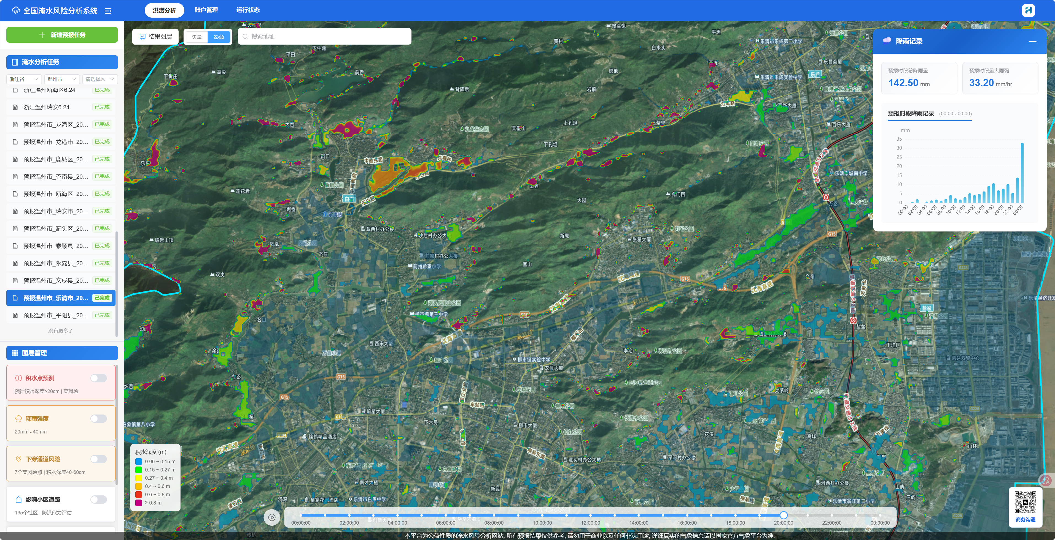This screenshot has height=540, width=1055.
Task: Click the document icon of 预报温州市_文成县 task
Action: tap(15, 281)
